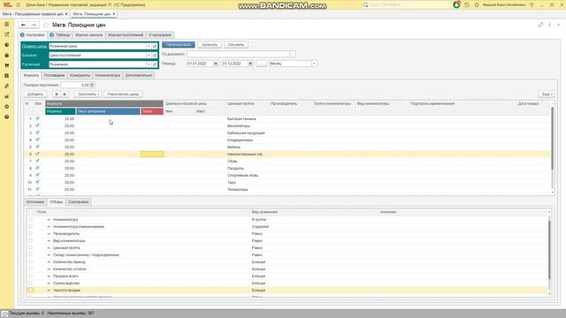
Task: Open the pie chart section in left sidebar
Action: [x=6, y=45]
